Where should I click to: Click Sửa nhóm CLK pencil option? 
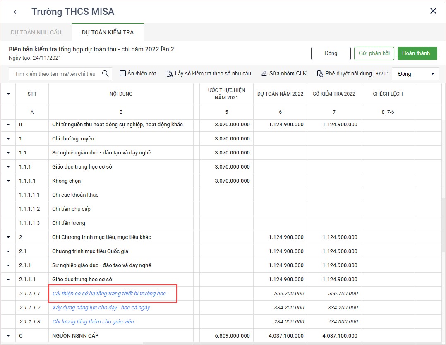point(284,74)
